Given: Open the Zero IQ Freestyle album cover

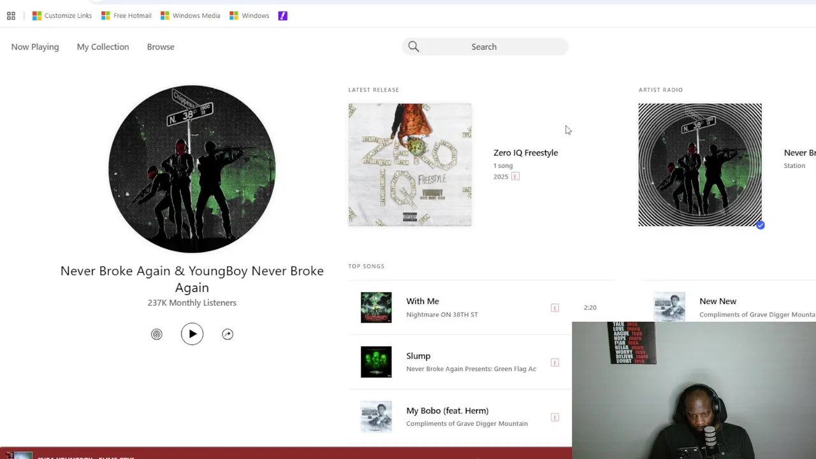Looking at the screenshot, I should pyautogui.click(x=410, y=164).
